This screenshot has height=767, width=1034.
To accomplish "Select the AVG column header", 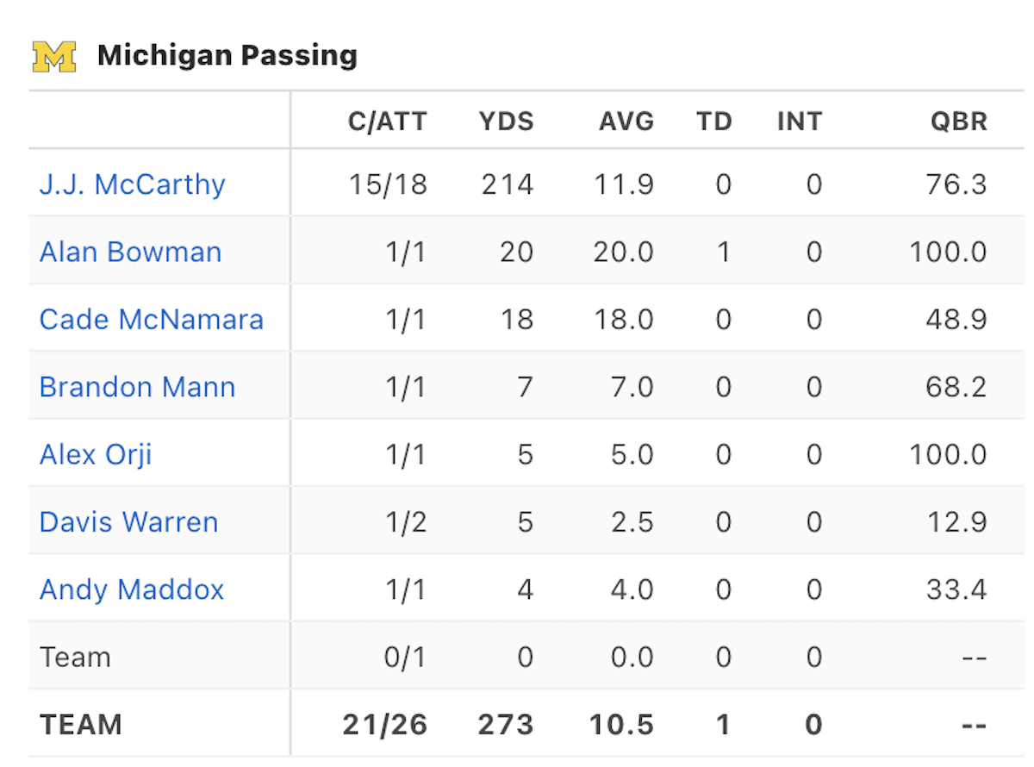I will point(626,122).
